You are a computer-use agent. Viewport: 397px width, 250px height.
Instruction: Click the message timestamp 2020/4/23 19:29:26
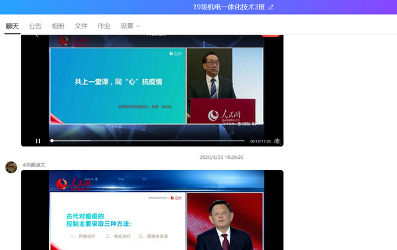click(x=221, y=157)
